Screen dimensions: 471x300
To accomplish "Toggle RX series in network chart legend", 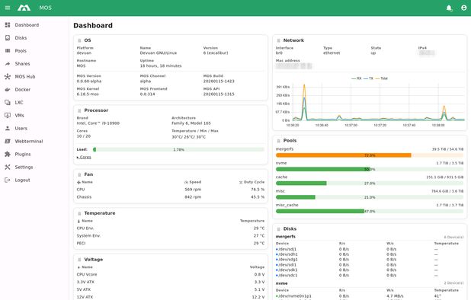I will click(x=357, y=78).
